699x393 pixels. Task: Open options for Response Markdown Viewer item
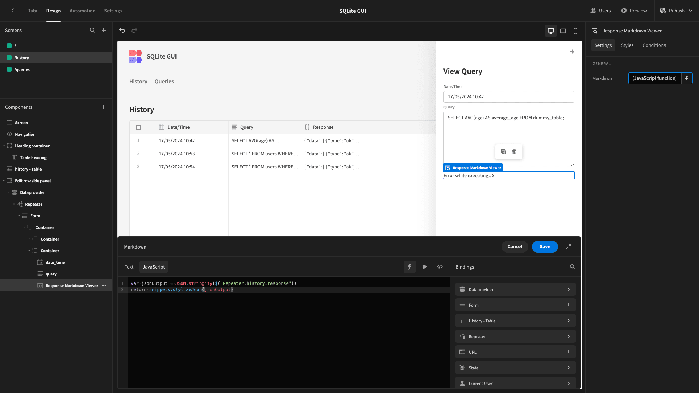tap(104, 286)
